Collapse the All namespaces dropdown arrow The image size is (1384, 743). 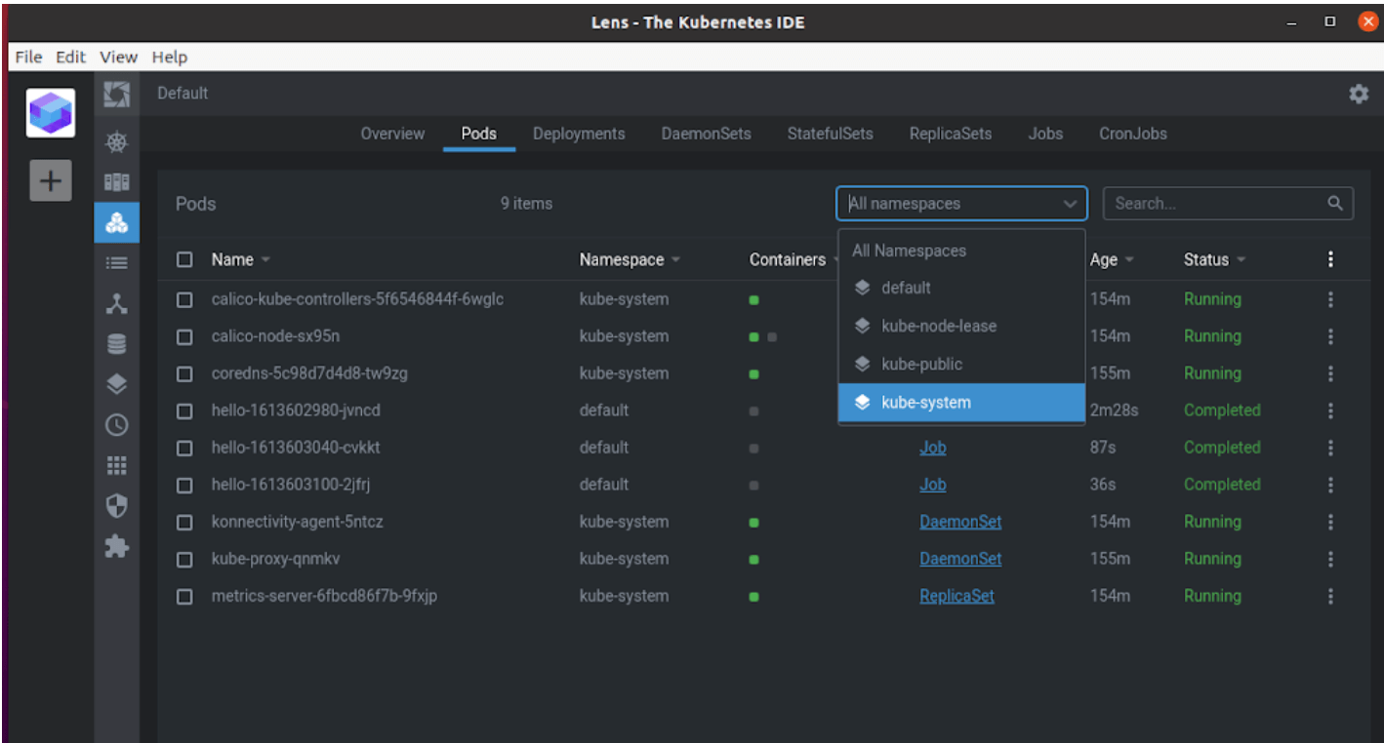point(1070,204)
